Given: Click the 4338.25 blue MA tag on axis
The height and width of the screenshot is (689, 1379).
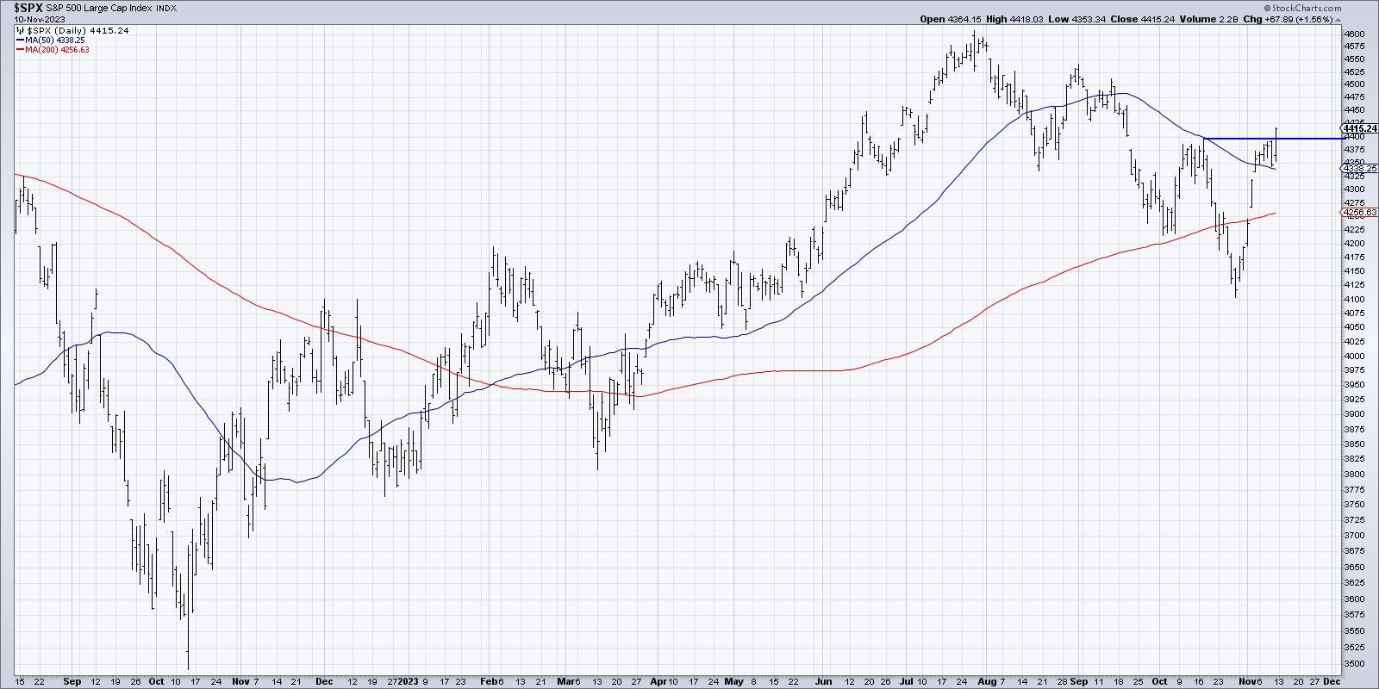Looking at the screenshot, I should pyautogui.click(x=1357, y=169).
